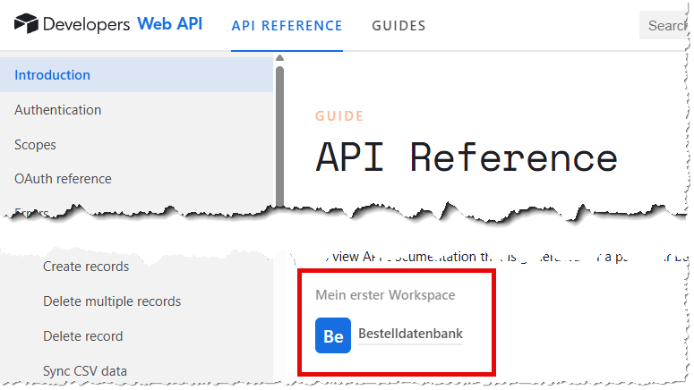Click the 'API Reference' page heading
Viewport: 694px width, 390px height.
point(467,157)
